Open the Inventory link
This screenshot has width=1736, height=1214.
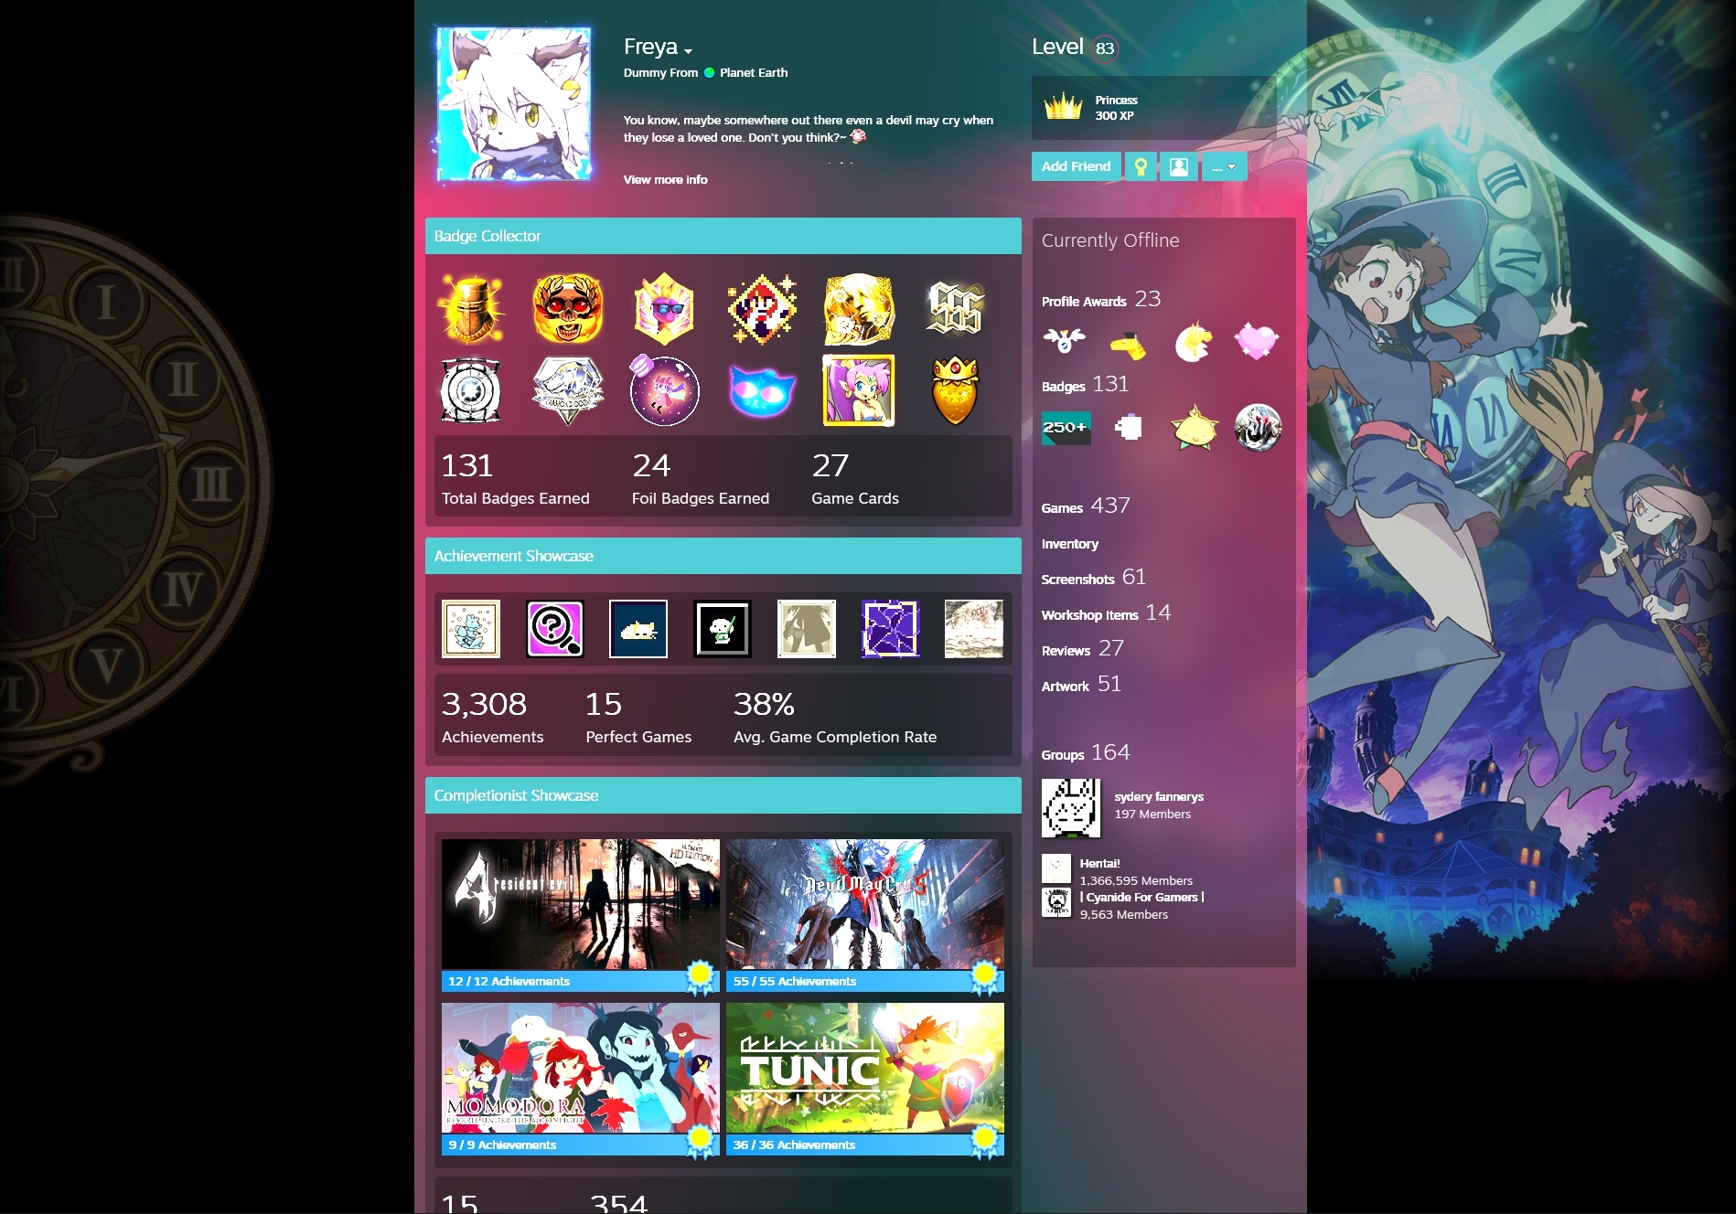click(1070, 544)
